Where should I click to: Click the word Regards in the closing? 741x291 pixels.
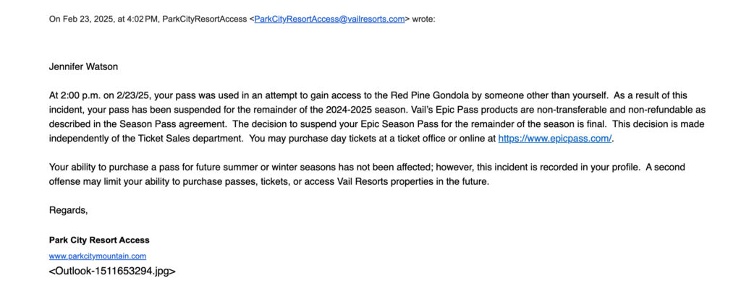(67, 211)
